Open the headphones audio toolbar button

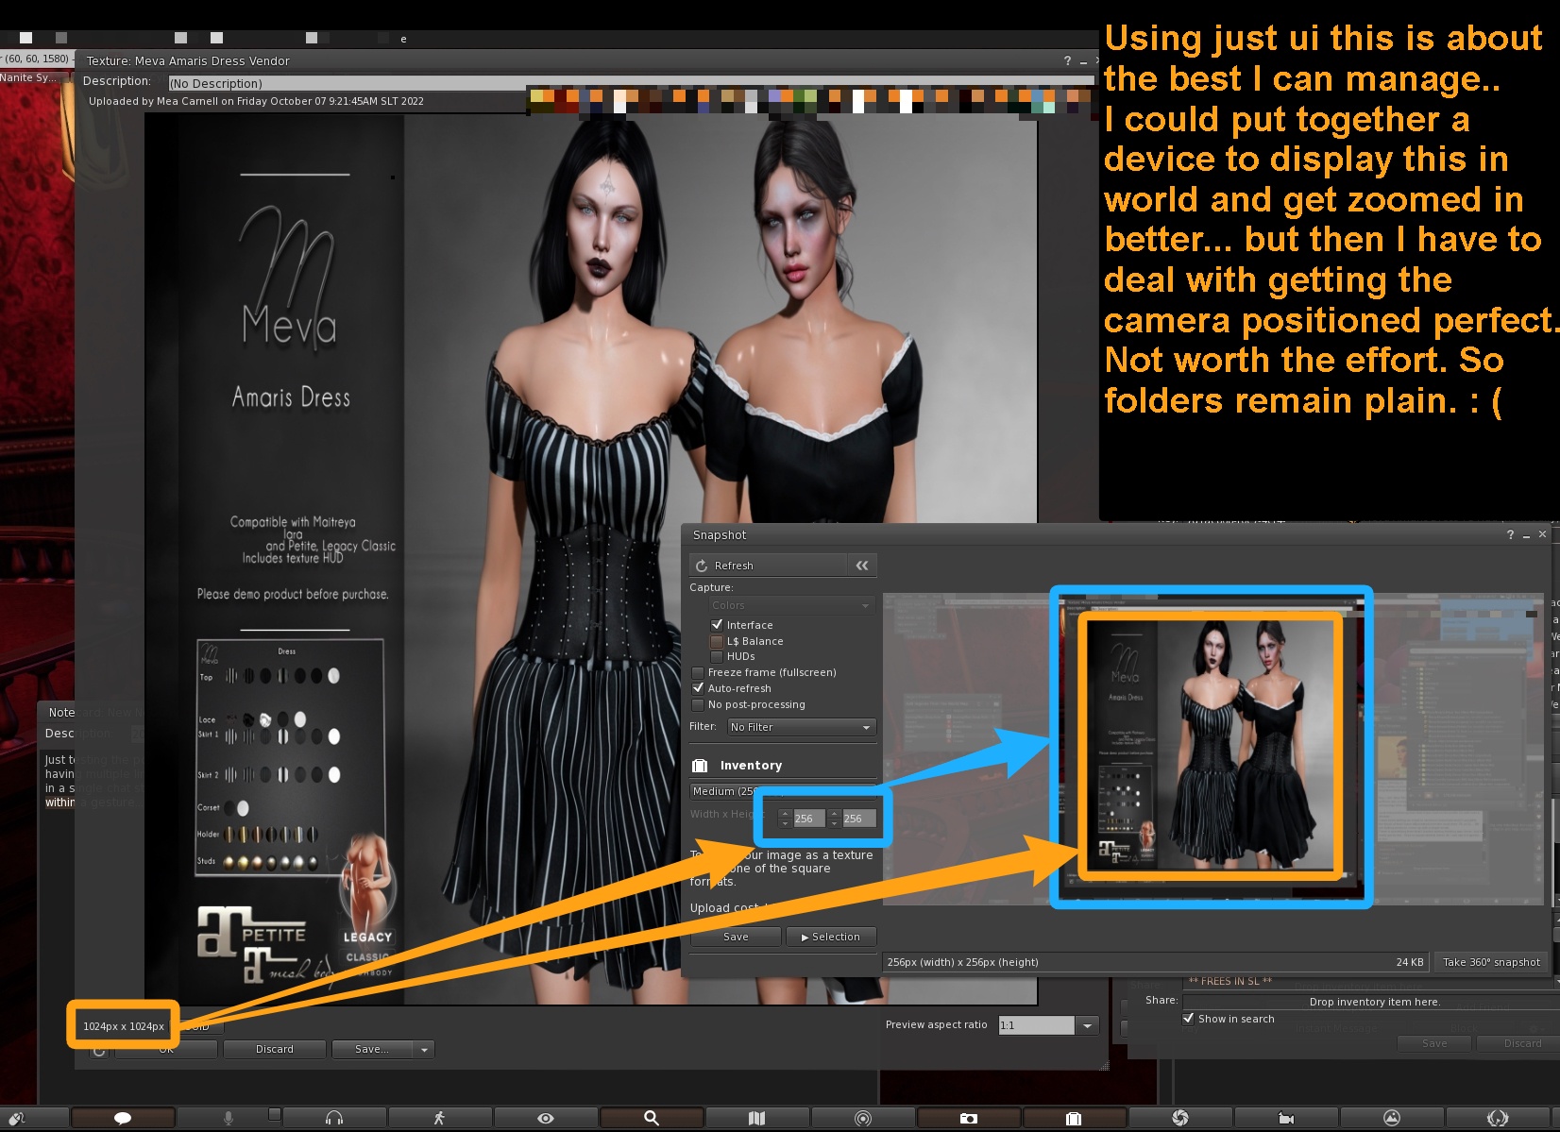tap(334, 1118)
